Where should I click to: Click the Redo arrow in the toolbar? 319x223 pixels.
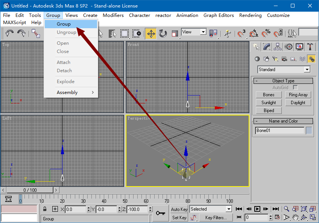pos(21,33)
